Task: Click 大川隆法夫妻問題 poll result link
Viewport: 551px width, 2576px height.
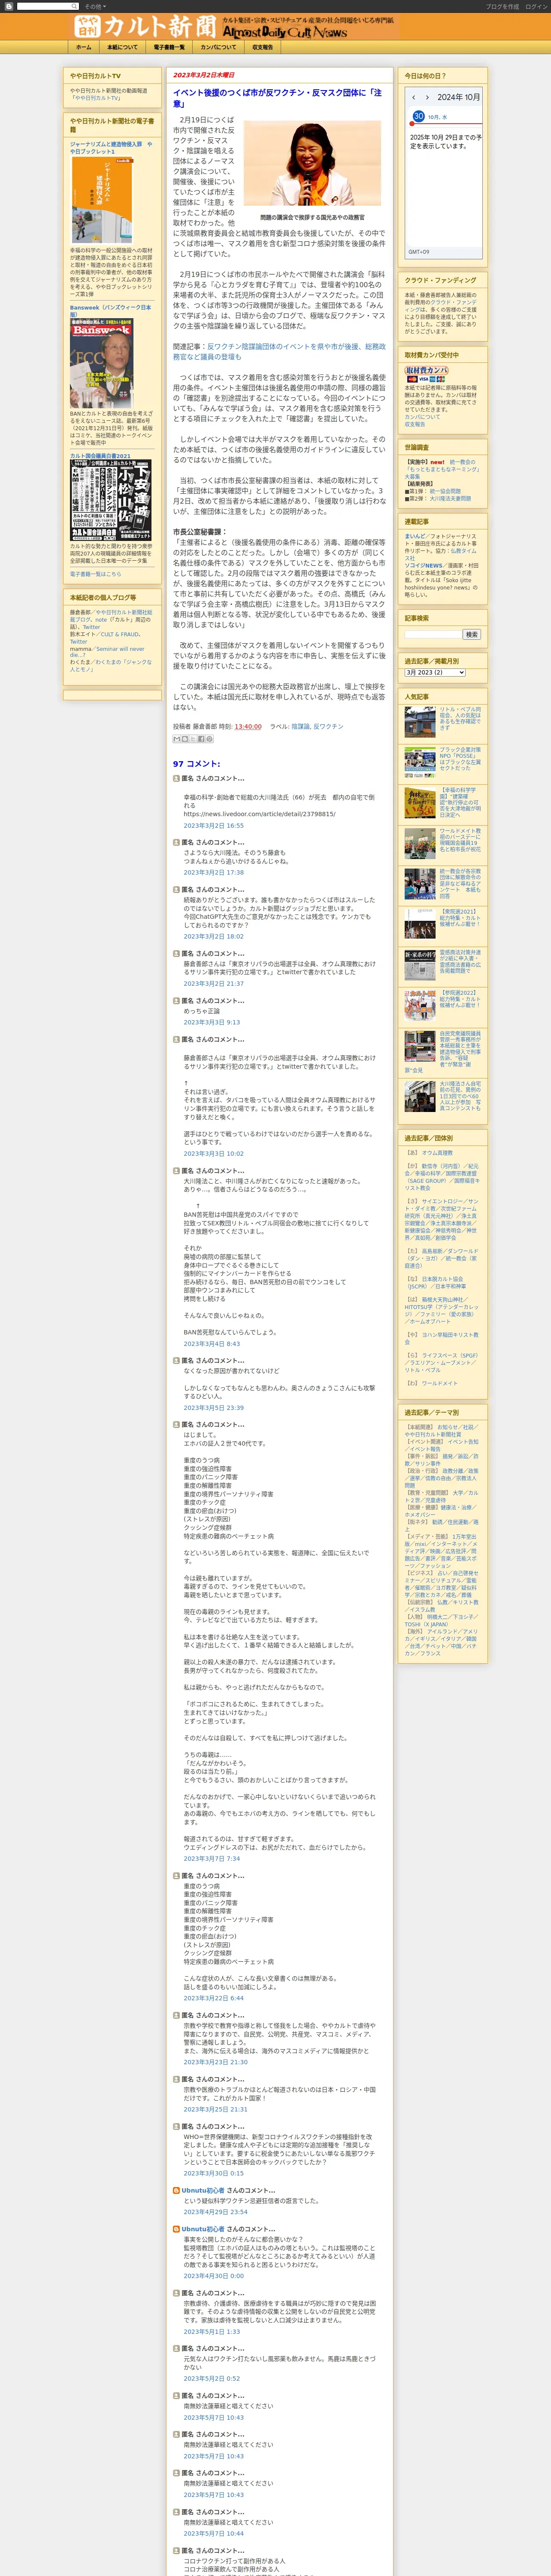Action: click(450, 498)
